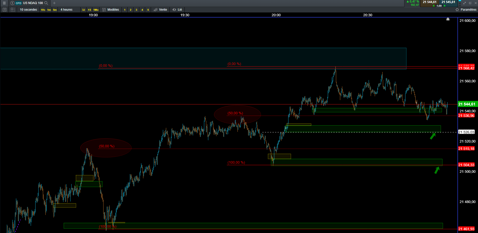
Task: Open Paramètres gear settings
Action: 466,10
